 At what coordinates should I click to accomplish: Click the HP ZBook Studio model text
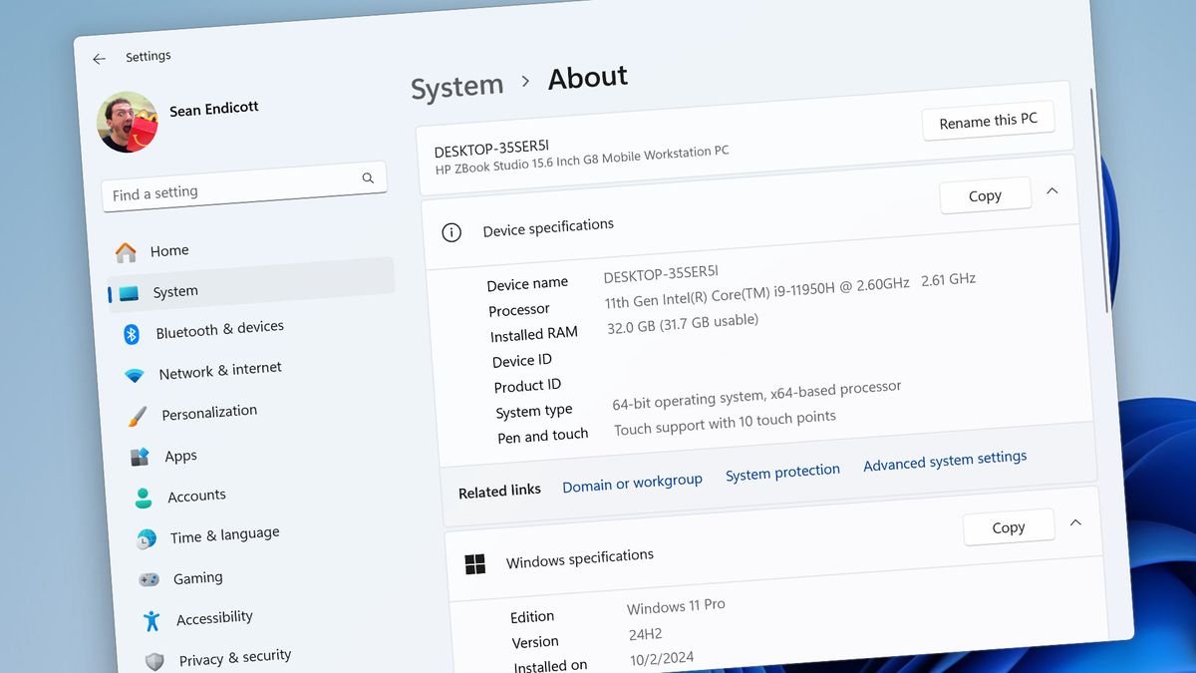582,160
